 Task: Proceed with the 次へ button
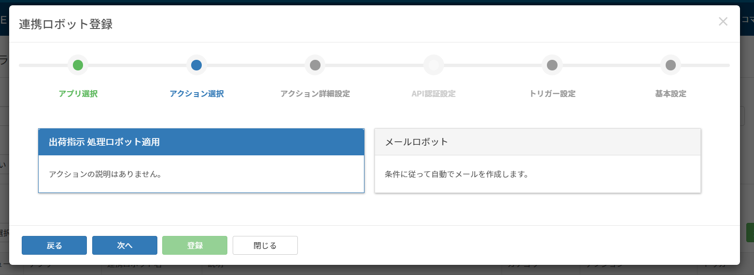tap(125, 245)
